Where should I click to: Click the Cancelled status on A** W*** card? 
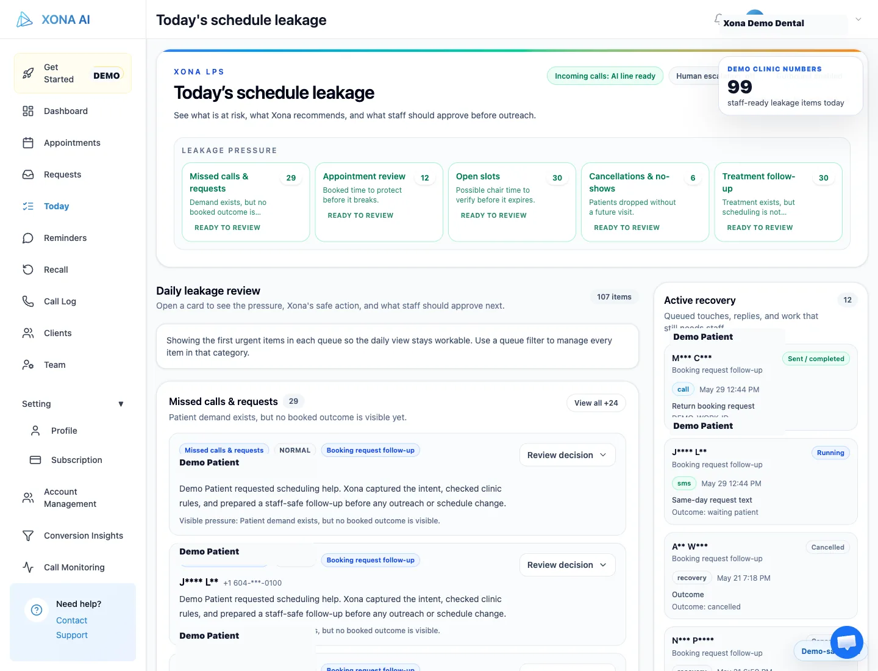point(827,547)
